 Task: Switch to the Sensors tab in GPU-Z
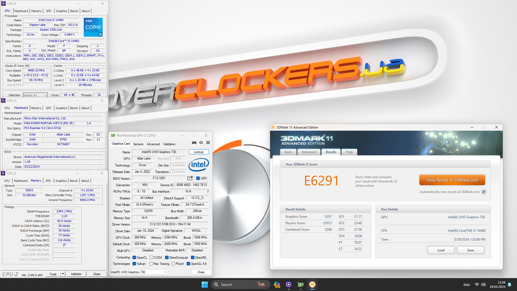click(x=138, y=144)
